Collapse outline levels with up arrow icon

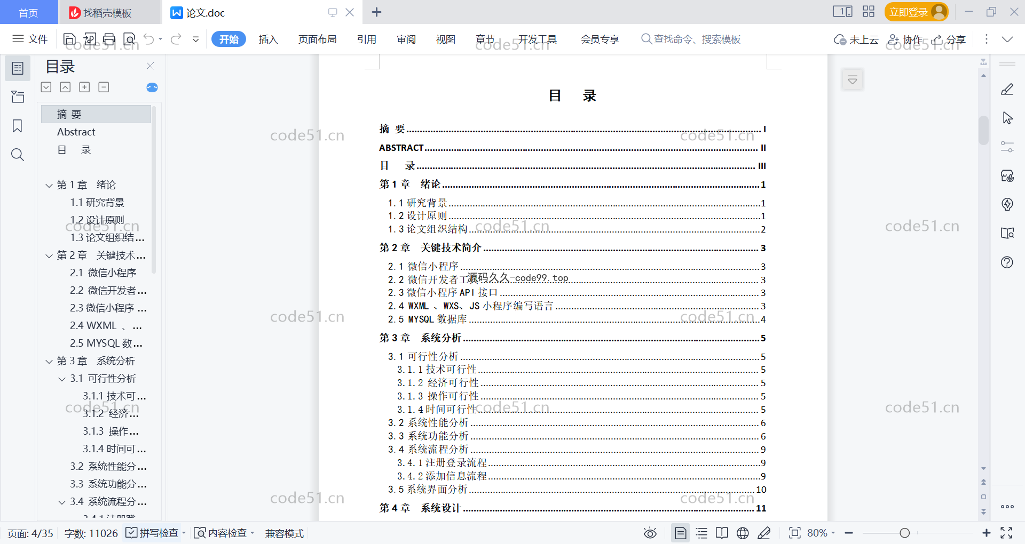65,87
